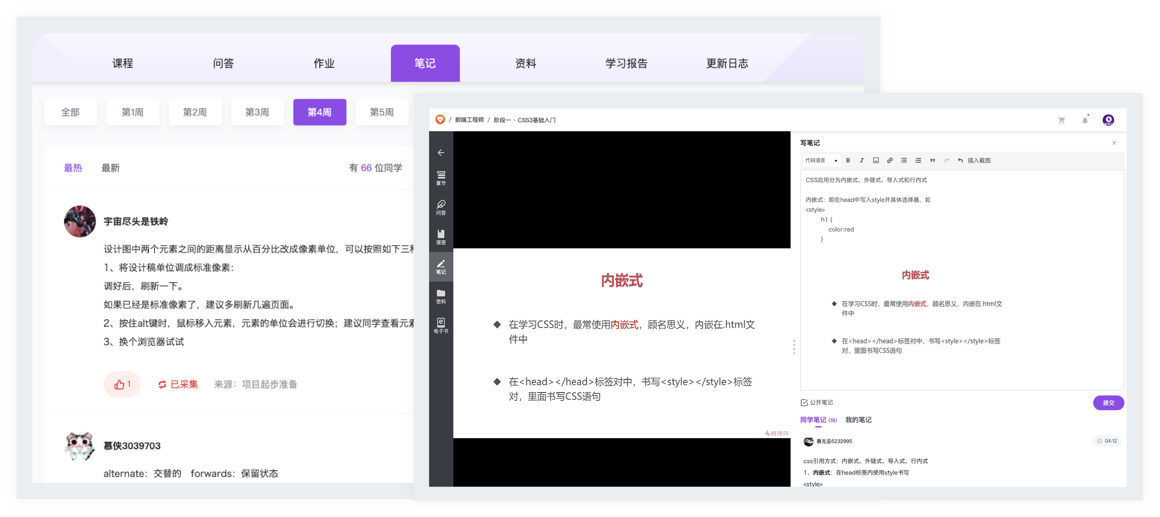Screen dimensions: 1160x517
Task: Submit the note with 提交 button
Action: click(x=1108, y=403)
